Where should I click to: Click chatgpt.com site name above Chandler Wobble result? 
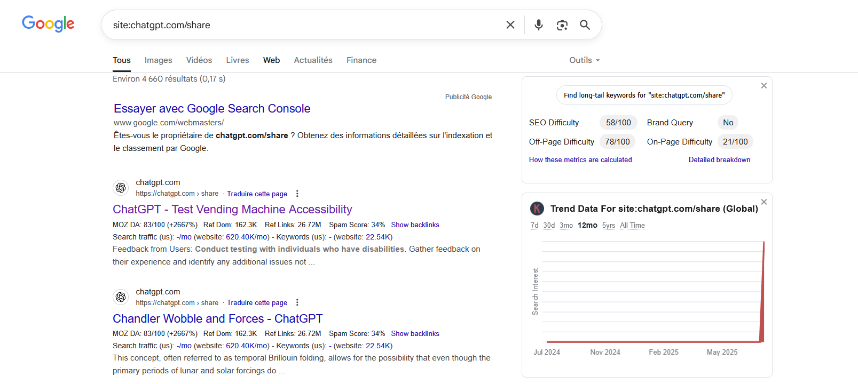pos(158,292)
